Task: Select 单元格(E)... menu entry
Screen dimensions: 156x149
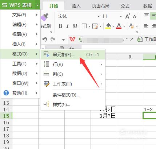Action: pyautogui.click(x=73, y=55)
